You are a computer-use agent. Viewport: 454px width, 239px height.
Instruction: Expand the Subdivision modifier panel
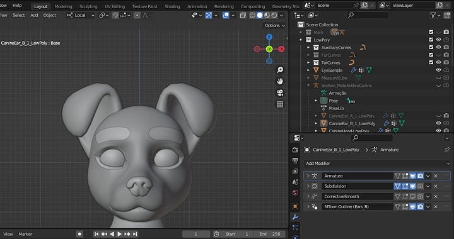point(308,186)
